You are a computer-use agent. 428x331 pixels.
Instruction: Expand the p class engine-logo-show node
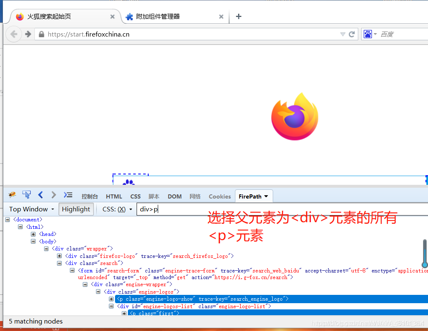click(x=111, y=299)
